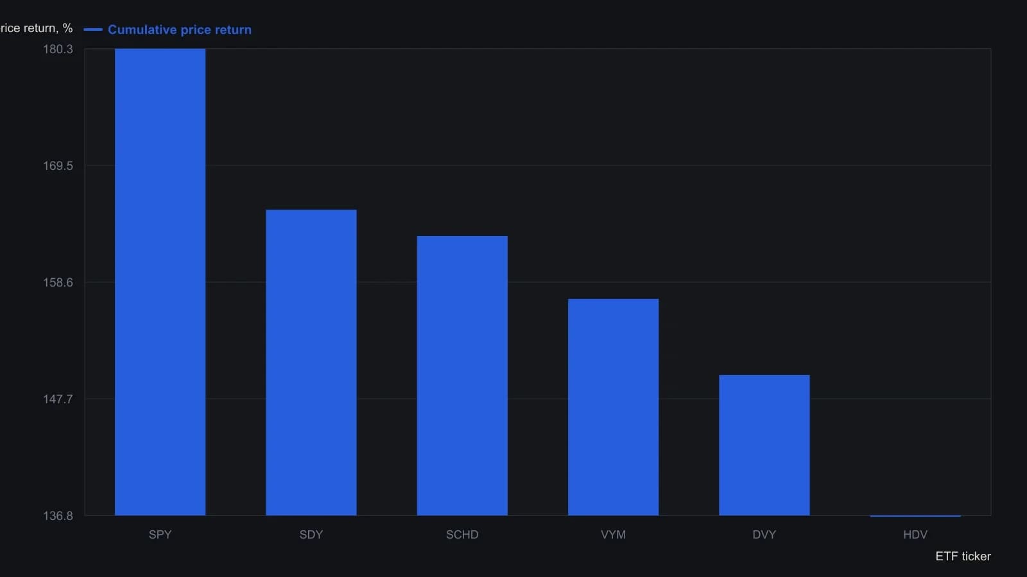Select the SPY bar in the chart

pyautogui.click(x=160, y=282)
